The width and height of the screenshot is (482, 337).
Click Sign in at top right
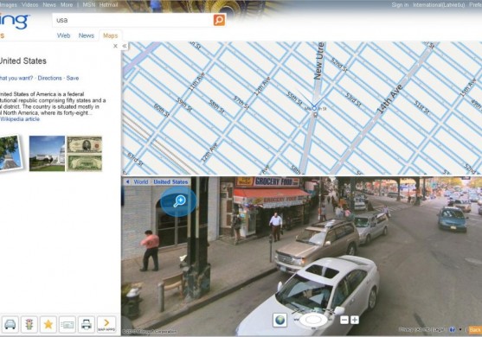click(400, 4)
